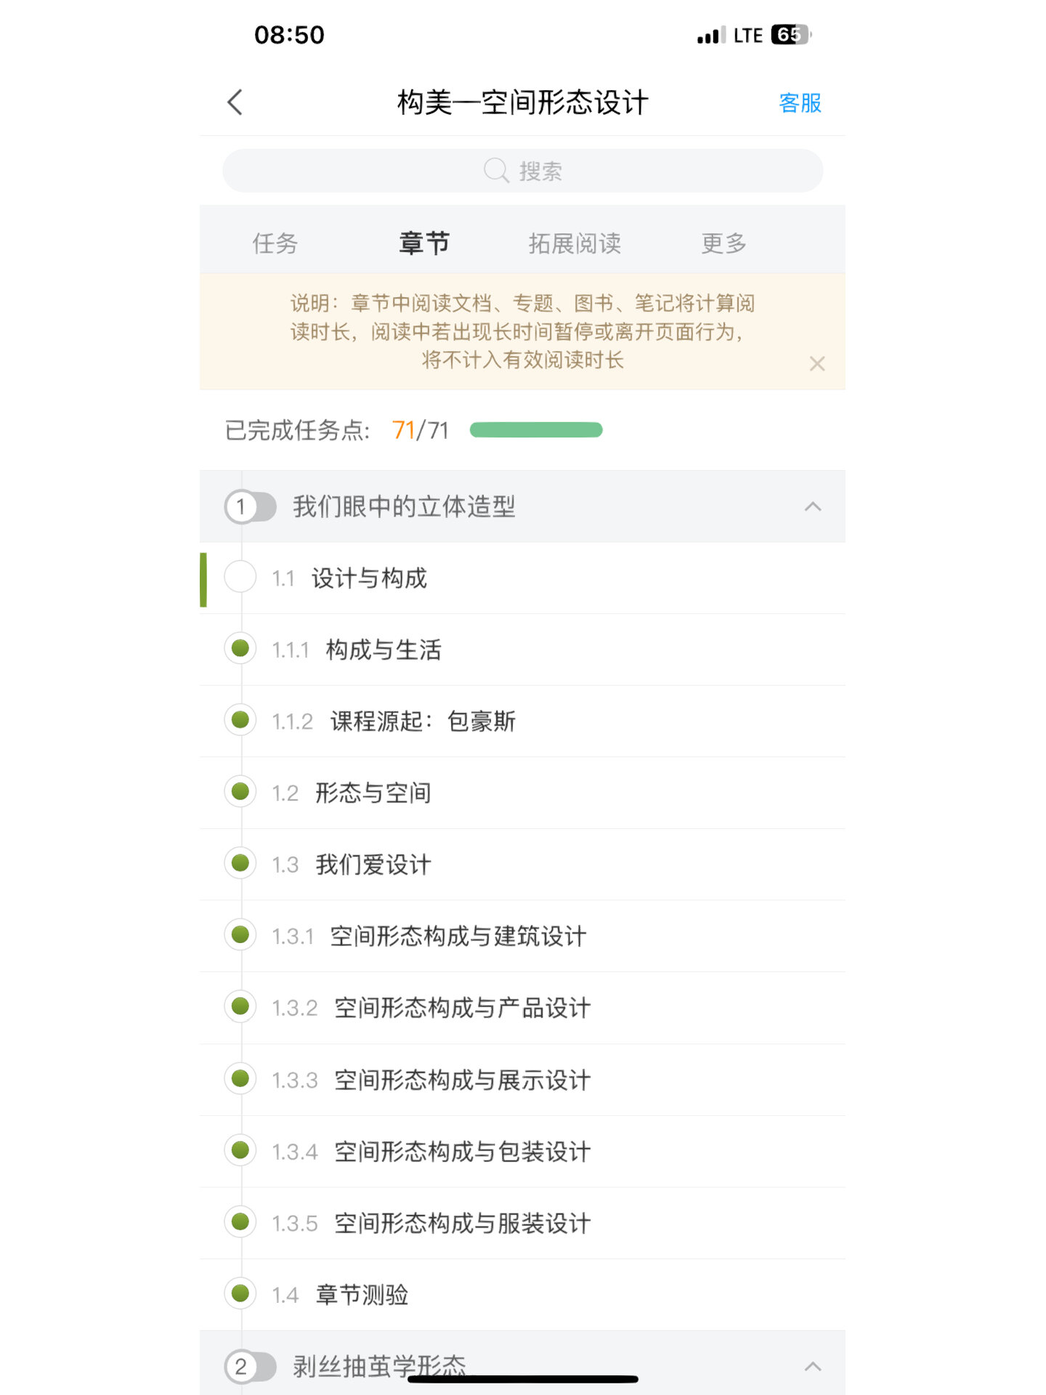Dismiss the reading-time notice banner
Screen dimensions: 1046x1395
(817, 363)
